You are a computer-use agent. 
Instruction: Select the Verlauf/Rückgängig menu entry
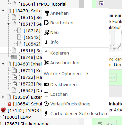click(75, 104)
